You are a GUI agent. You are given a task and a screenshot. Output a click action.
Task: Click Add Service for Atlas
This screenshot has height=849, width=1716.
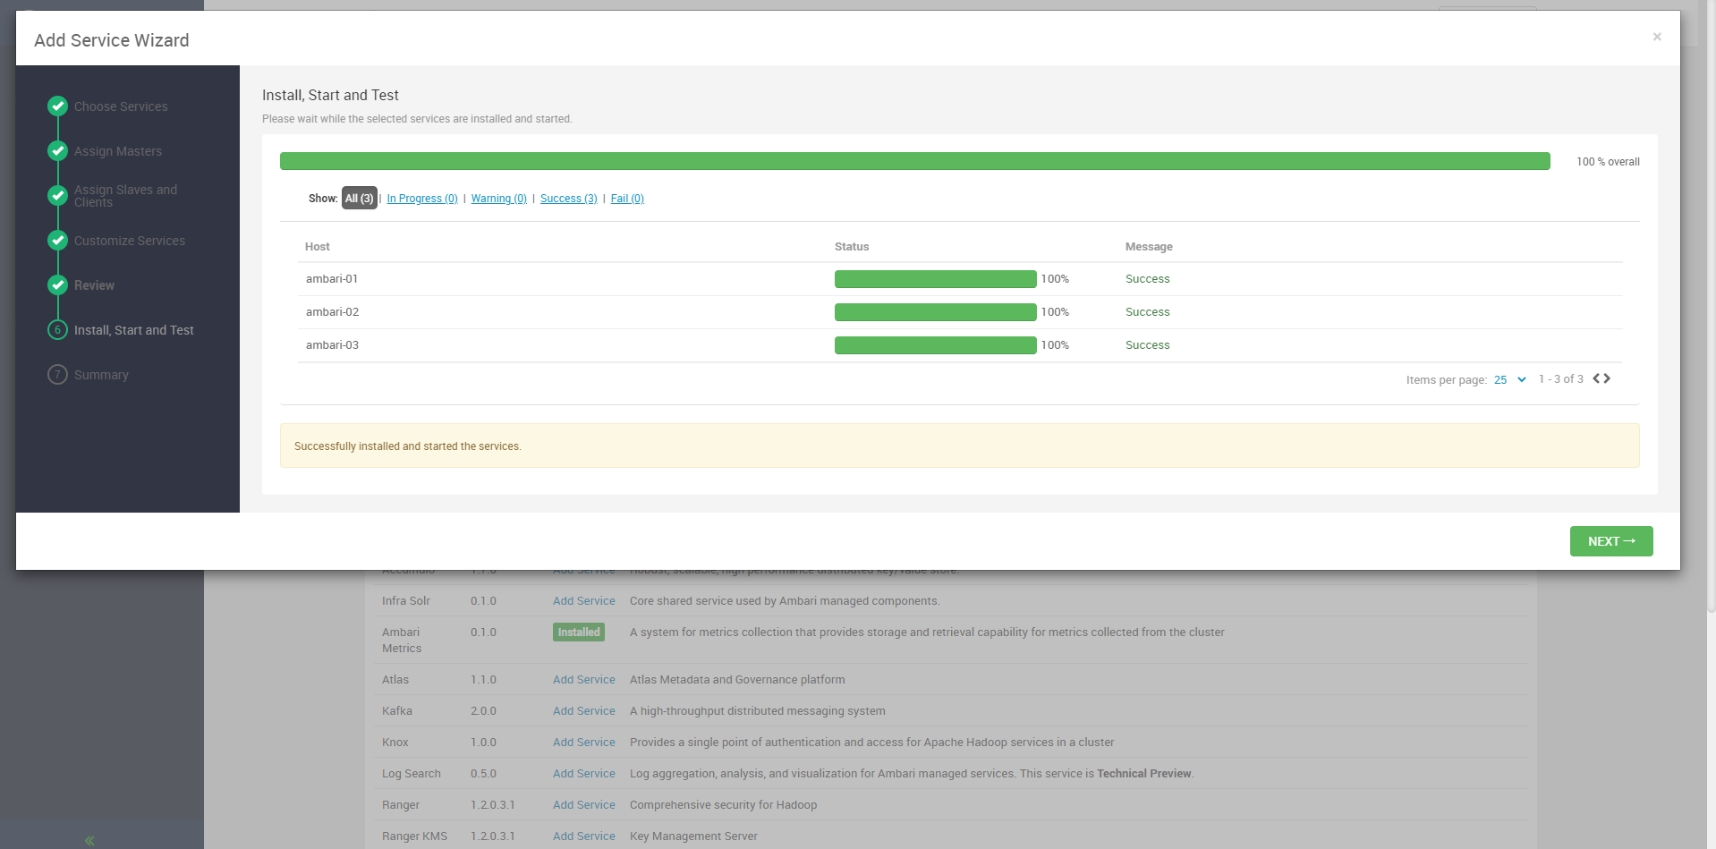[x=584, y=680]
